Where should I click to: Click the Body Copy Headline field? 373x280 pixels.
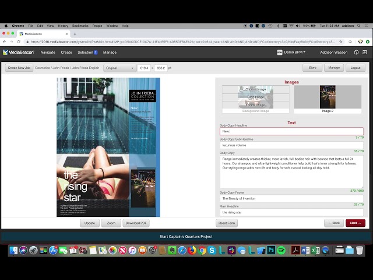click(x=291, y=131)
